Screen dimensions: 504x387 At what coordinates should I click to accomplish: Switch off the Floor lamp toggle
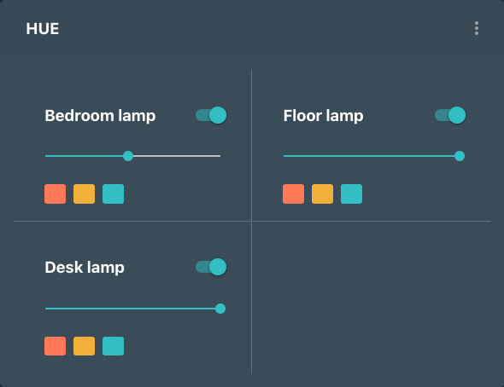pyautogui.click(x=450, y=115)
